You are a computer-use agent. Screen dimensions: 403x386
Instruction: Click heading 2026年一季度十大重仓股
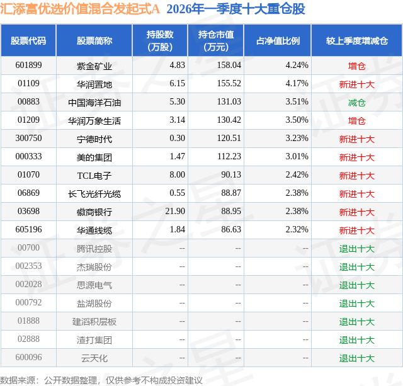[236, 9]
